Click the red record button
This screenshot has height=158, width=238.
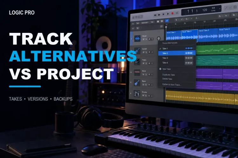(172, 14)
